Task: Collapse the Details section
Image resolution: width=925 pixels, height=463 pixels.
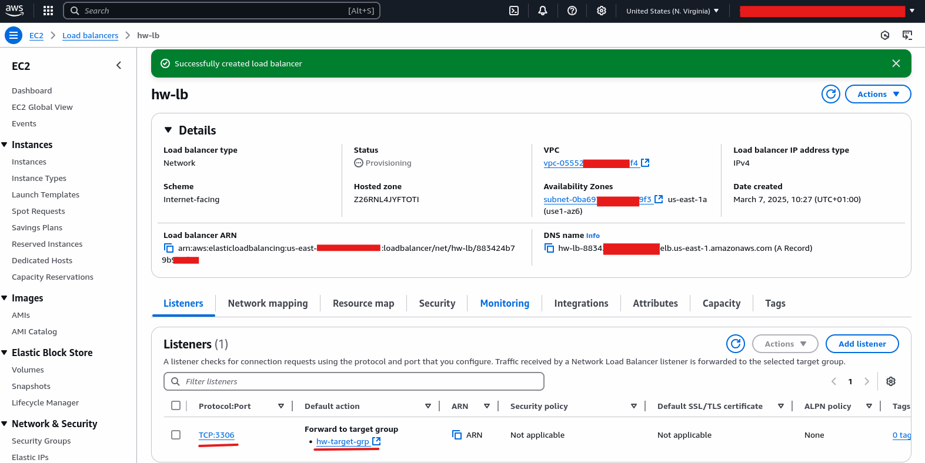Action: pyautogui.click(x=168, y=130)
